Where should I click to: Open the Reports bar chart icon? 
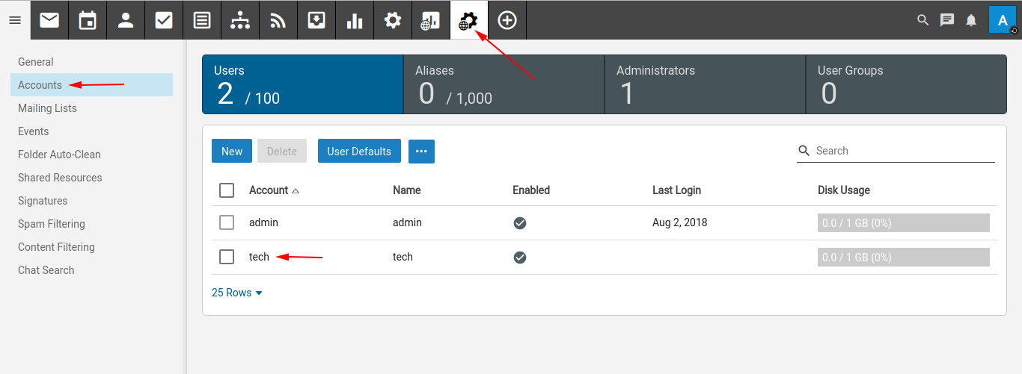point(355,20)
